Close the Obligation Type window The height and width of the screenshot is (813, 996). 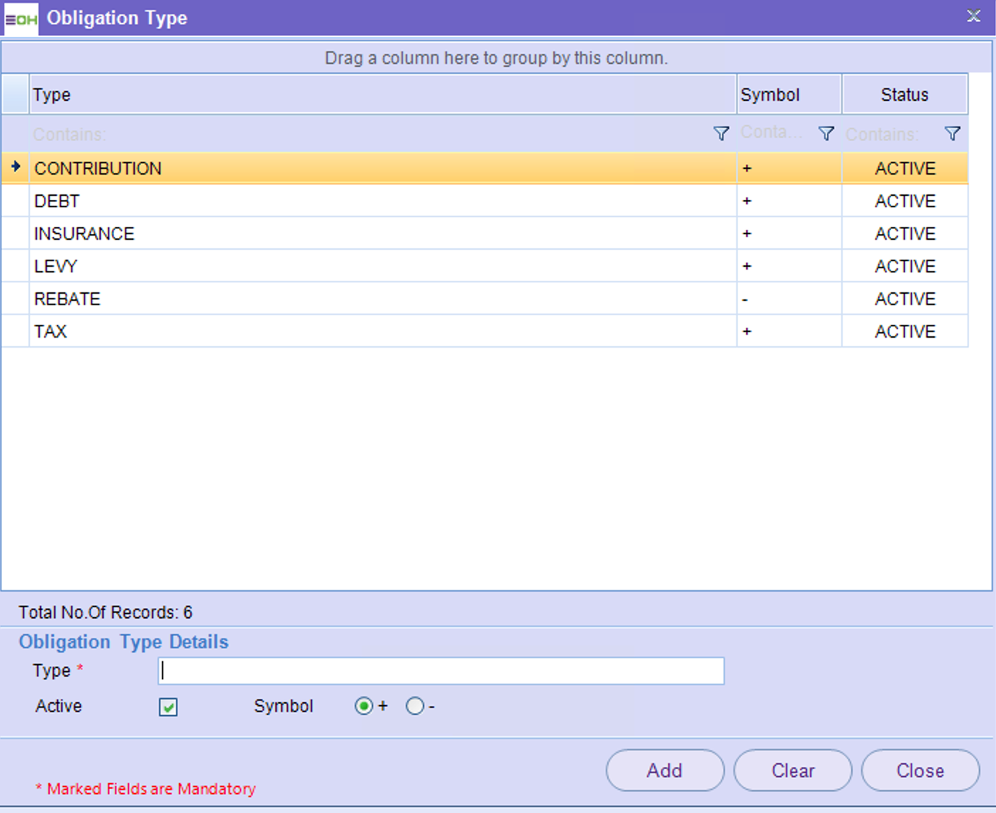(973, 16)
